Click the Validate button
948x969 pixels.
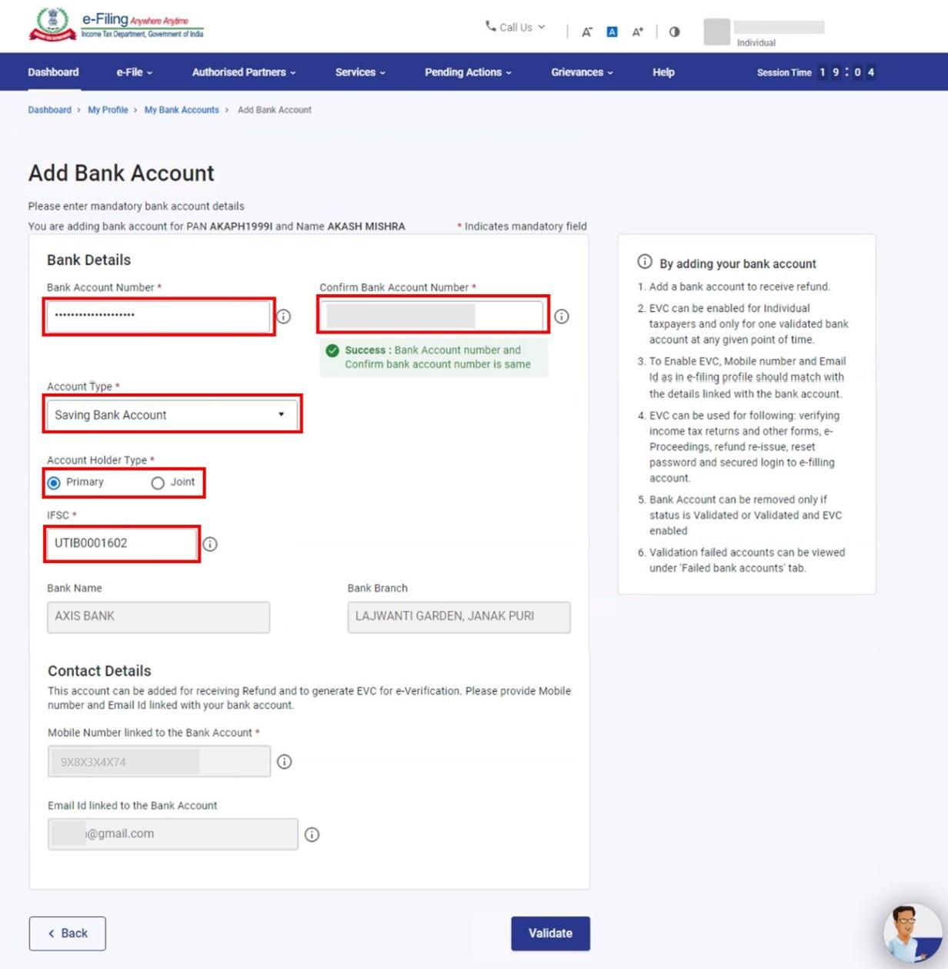(x=550, y=933)
